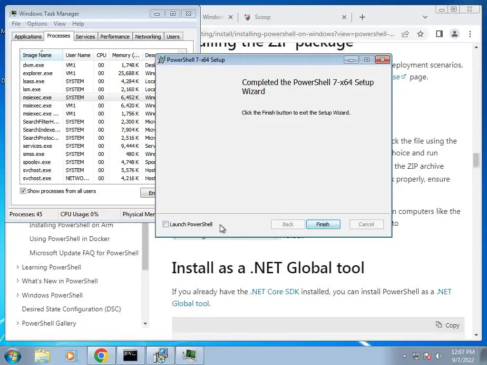Open Chrome tab search dropdown arrow
This screenshot has width=487, height=365.
pyautogui.click(x=425, y=17)
